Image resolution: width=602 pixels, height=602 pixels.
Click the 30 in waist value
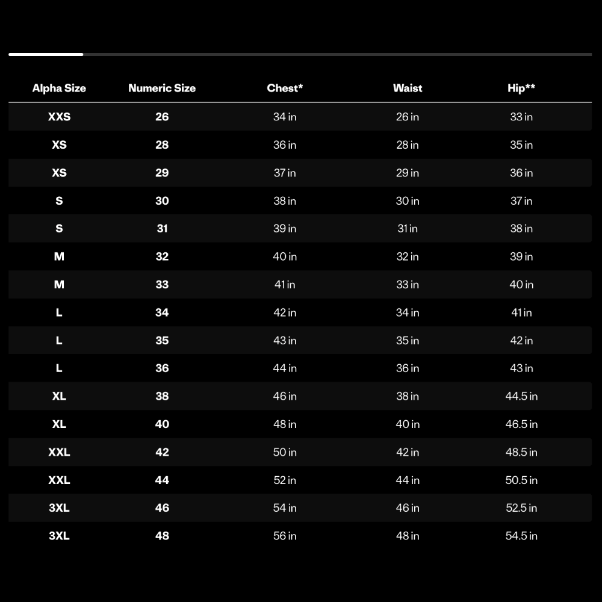click(x=408, y=201)
